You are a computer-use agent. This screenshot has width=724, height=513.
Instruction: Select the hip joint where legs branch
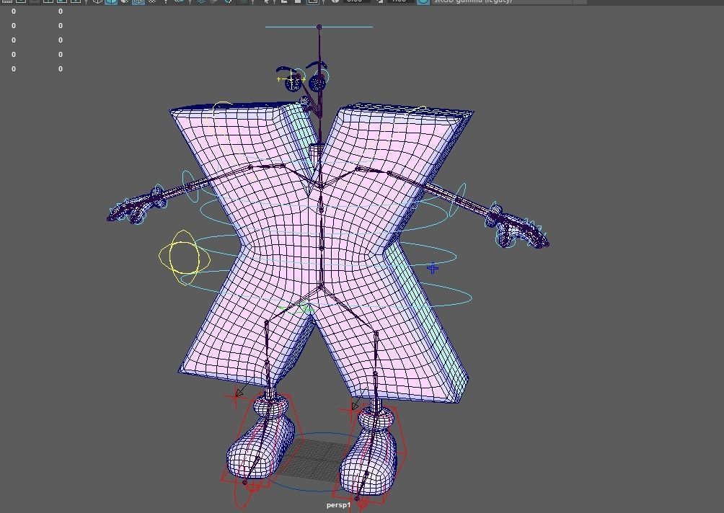point(320,287)
